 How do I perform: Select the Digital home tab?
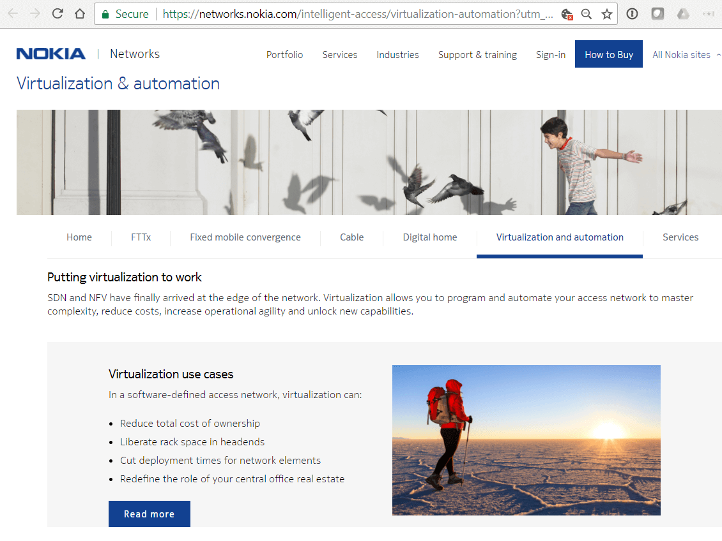pyautogui.click(x=429, y=237)
